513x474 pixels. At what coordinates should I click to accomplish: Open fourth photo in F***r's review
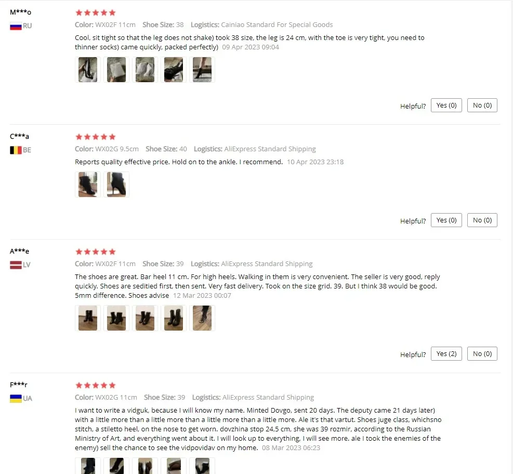tap(174, 466)
